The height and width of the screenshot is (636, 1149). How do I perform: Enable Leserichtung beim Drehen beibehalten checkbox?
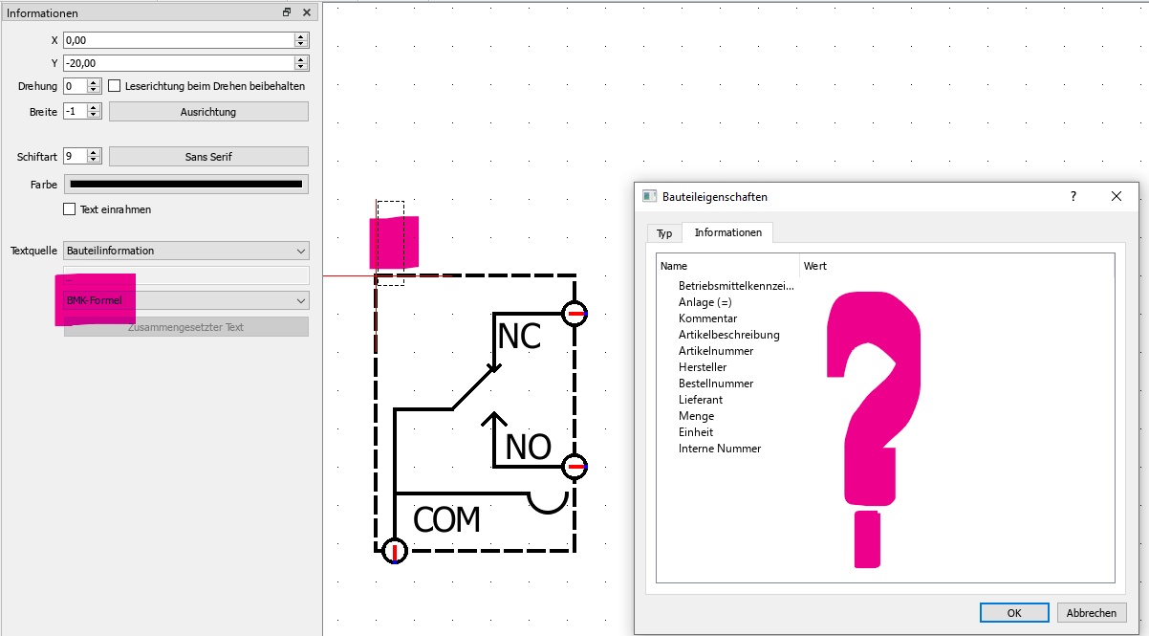pos(115,86)
